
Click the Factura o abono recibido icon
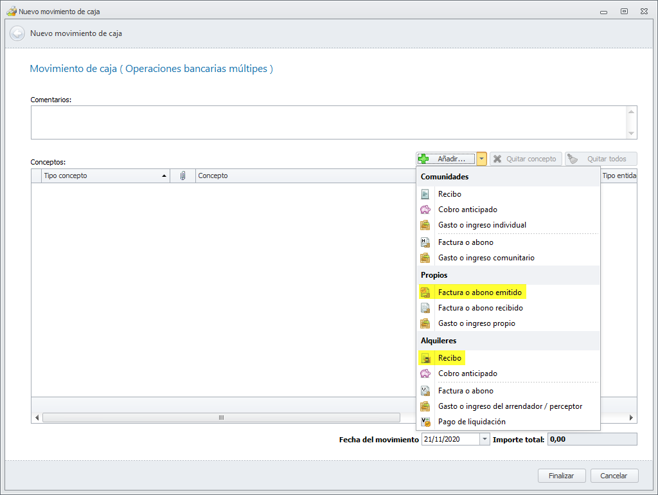425,308
